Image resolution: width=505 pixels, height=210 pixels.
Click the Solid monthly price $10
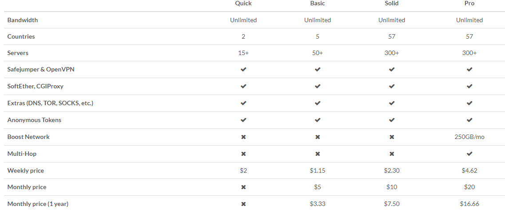coord(392,187)
